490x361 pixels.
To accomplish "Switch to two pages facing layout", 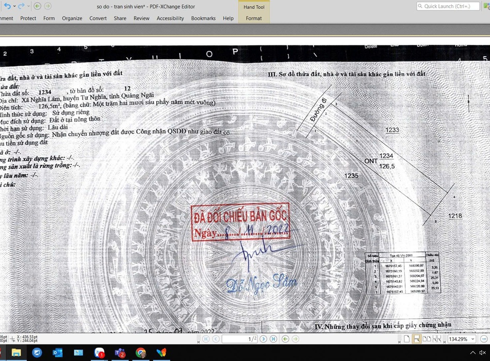I will point(427,339).
